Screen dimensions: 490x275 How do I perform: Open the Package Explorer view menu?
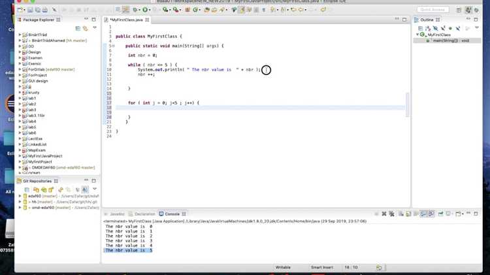coord(94,29)
